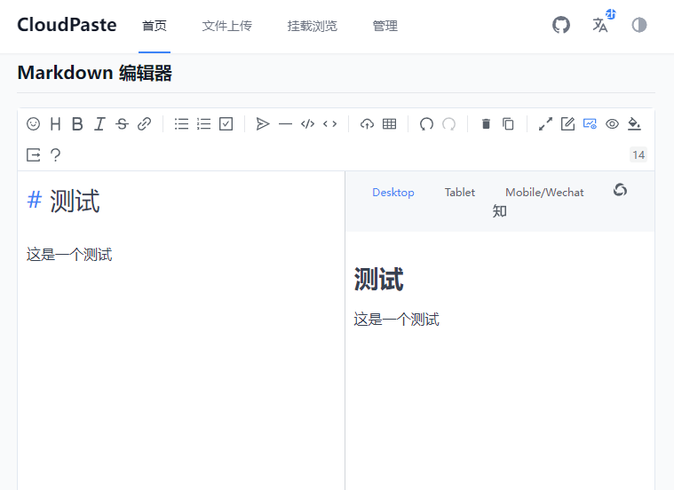
Task: Apply strikethrough formatting
Action: click(x=122, y=124)
